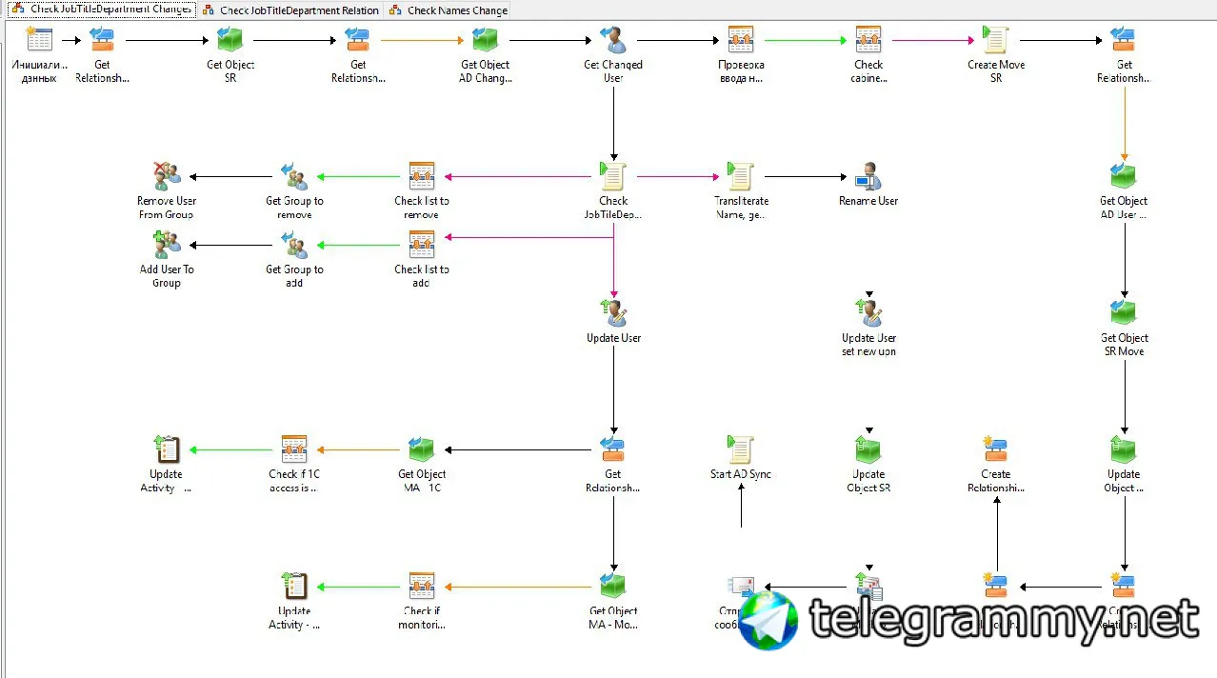Viewport: 1217px width, 678px height.
Task: Click the Check list to remove activity
Action: pyautogui.click(x=422, y=190)
